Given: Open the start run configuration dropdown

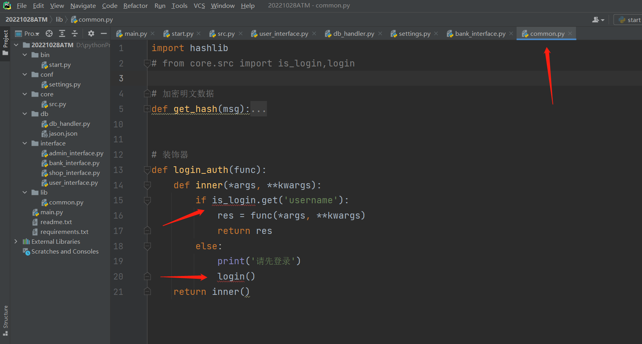Looking at the screenshot, I should point(628,20).
